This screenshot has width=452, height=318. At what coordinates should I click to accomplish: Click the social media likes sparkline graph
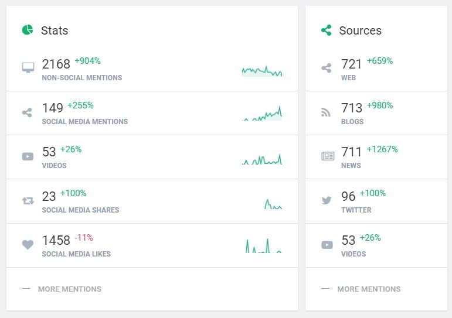(263, 245)
